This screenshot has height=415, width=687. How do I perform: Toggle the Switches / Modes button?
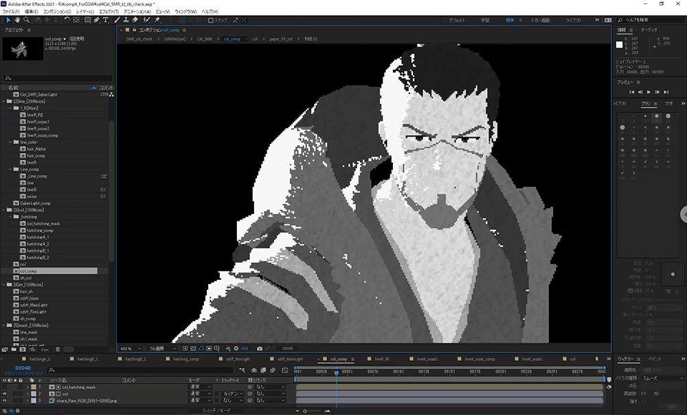(x=216, y=411)
